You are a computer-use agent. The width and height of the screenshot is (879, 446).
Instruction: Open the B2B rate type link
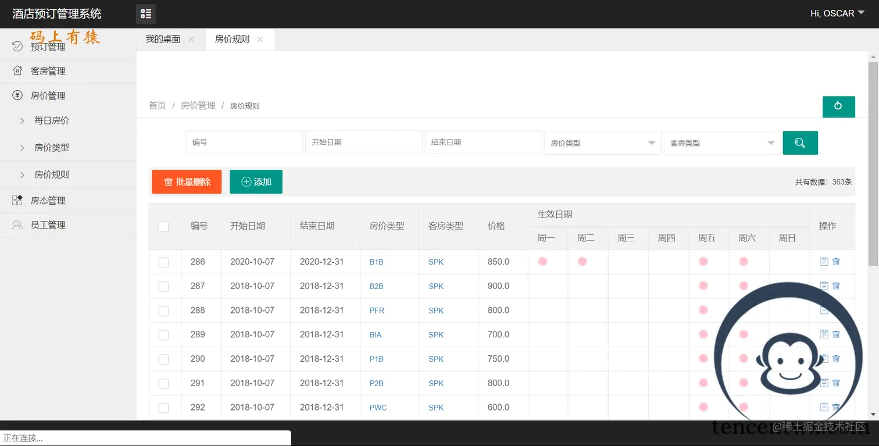tap(377, 286)
